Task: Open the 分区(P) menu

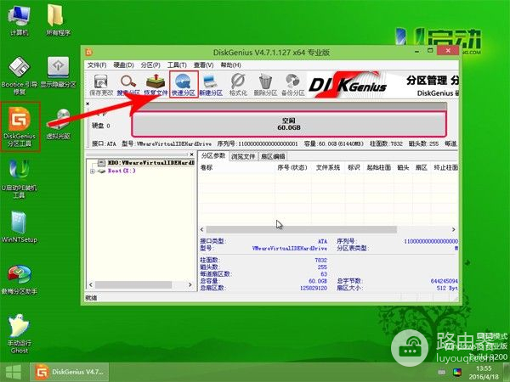Action: [x=150, y=65]
